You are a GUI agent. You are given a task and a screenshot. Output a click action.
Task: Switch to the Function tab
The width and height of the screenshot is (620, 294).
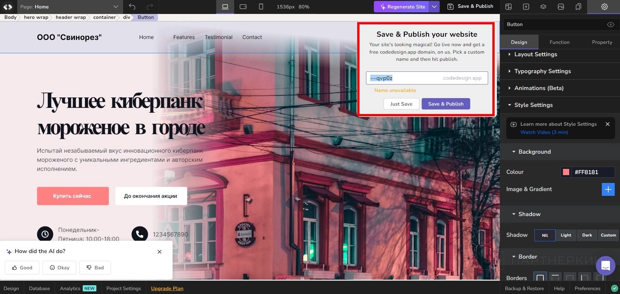coord(559,42)
